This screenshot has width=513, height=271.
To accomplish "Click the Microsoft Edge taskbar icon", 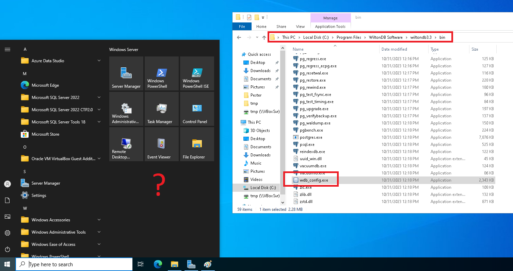I will click(158, 264).
